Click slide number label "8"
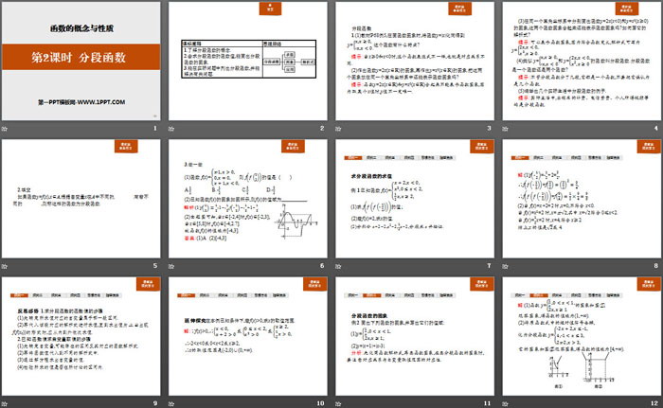 [656, 265]
